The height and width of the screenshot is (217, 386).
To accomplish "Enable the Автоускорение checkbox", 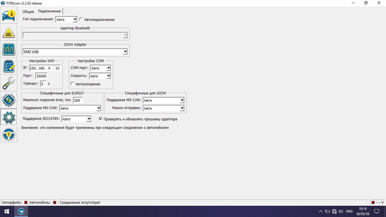I will coord(72,84).
